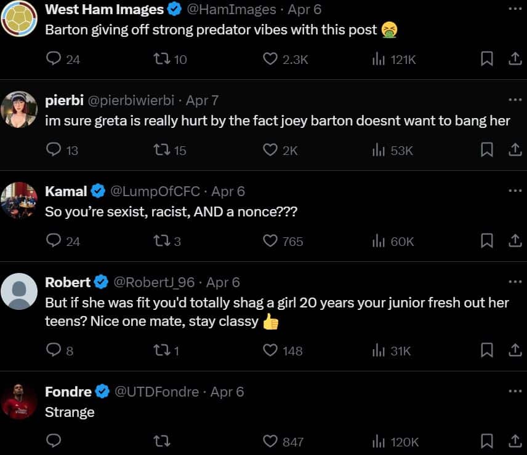Open pierbi's profile avatar
The image size is (527, 455).
[19, 109]
